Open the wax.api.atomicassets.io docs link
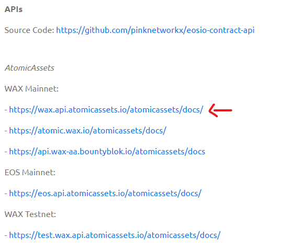 coord(106,110)
